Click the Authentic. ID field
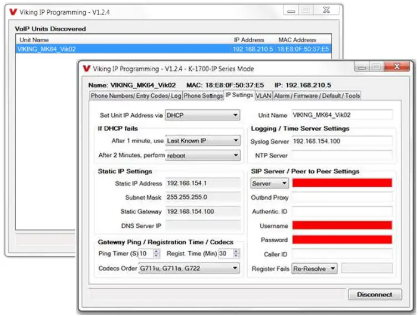The width and height of the screenshot is (418, 316). [x=342, y=211]
